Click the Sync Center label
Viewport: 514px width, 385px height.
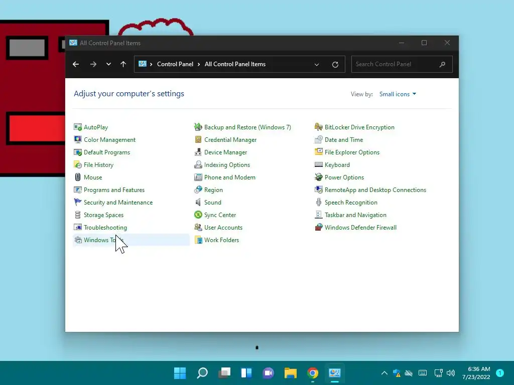coord(220,215)
